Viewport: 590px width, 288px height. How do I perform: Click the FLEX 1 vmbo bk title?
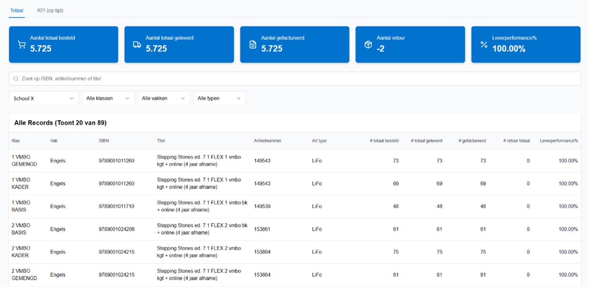click(x=202, y=206)
